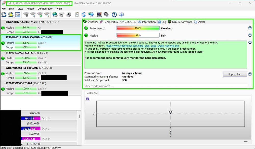The height and width of the screenshot is (149, 255).
Task: Open the Help menu
Action: (59, 9)
